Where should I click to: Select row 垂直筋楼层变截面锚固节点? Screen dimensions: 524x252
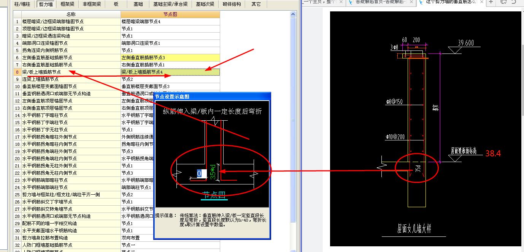tap(71, 87)
